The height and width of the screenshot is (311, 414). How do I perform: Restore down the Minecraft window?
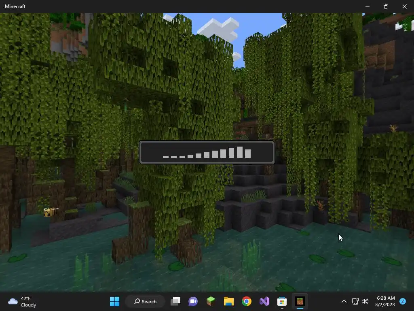386,6
